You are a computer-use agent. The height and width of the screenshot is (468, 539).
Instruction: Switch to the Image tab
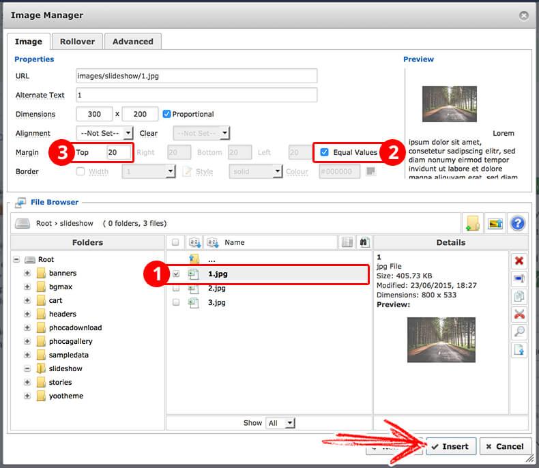click(x=29, y=42)
